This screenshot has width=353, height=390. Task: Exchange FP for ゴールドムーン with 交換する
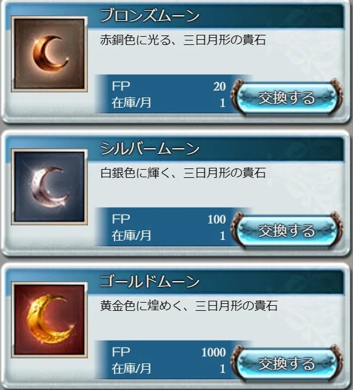[287, 363]
